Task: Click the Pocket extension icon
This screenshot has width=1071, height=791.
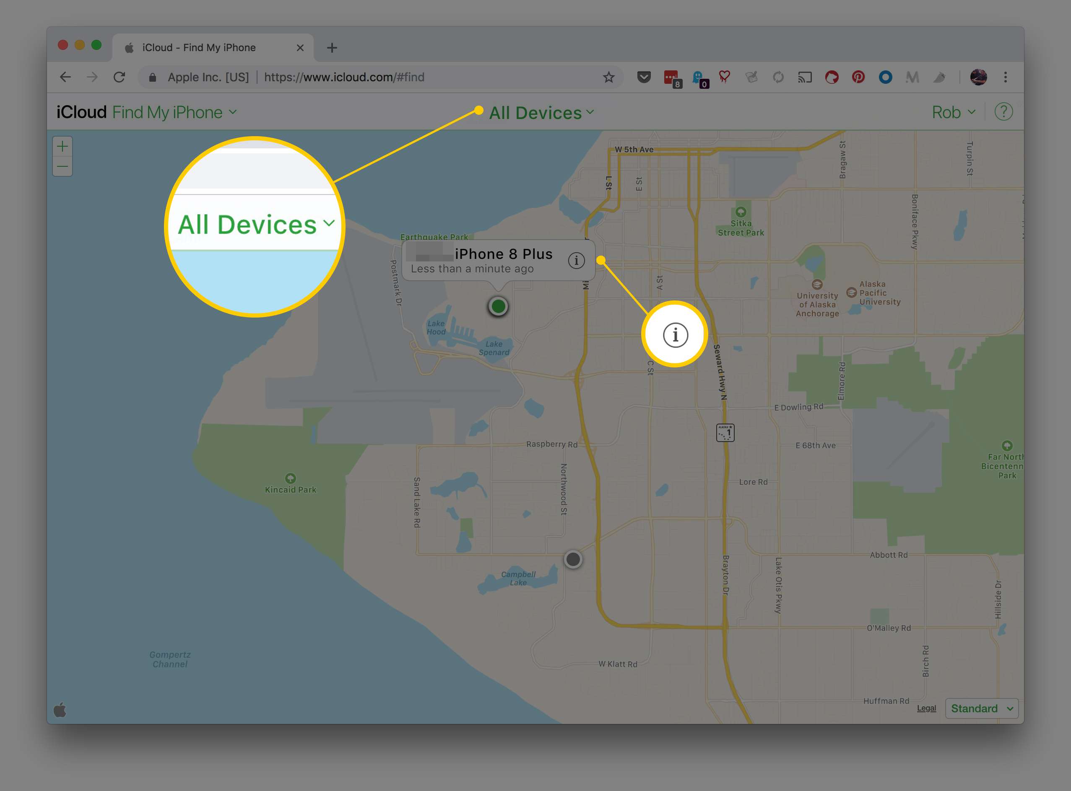Action: (x=644, y=77)
